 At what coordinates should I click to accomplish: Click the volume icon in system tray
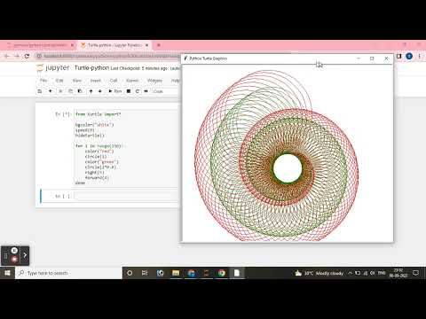[x=373, y=273]
